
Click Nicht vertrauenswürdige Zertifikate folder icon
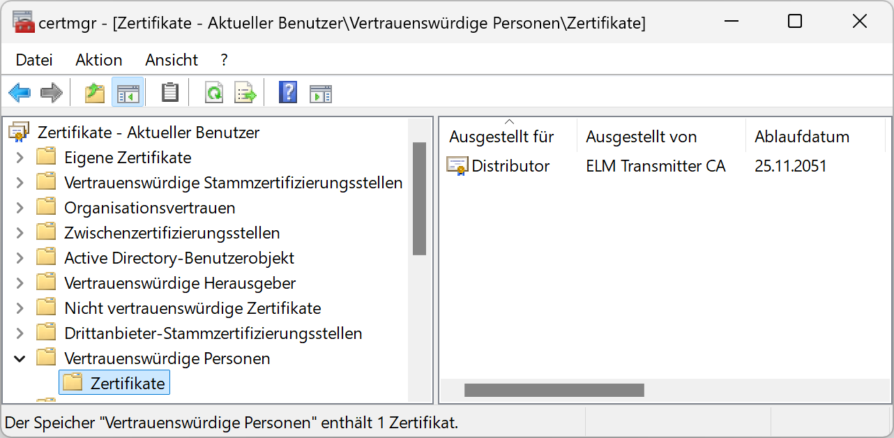pos(47,308)
